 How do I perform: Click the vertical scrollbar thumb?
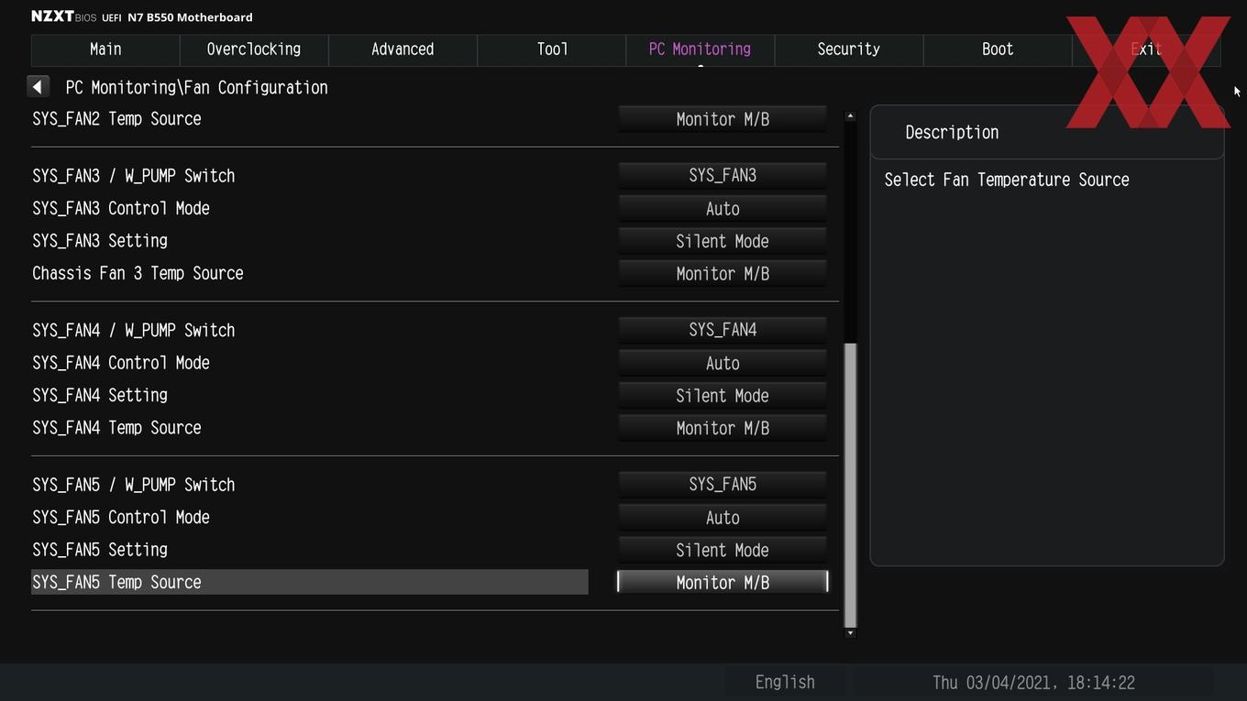[850, 485]
